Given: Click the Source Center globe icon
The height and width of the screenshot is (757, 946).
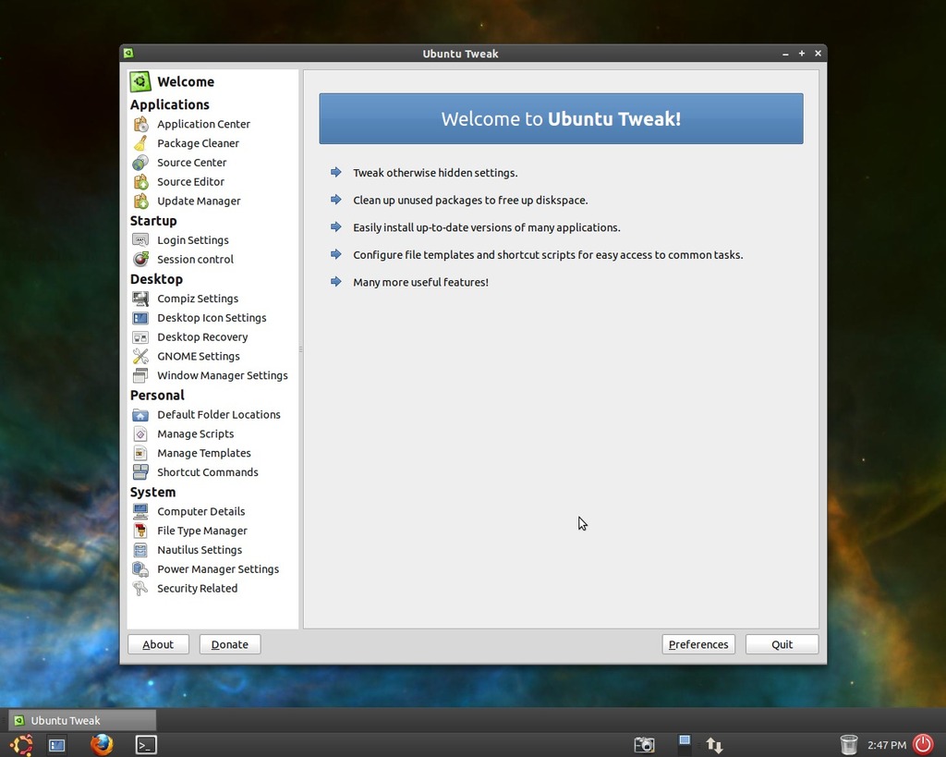Looking at the screenshot, I should click(140, 163).
